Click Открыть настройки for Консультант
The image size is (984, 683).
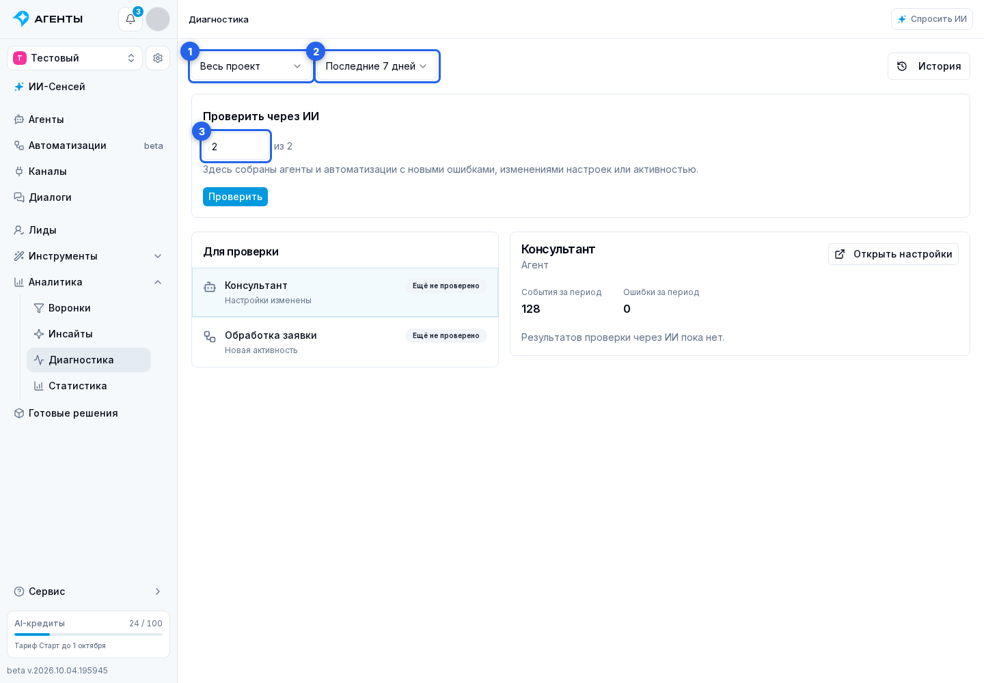tap(893, 254)
